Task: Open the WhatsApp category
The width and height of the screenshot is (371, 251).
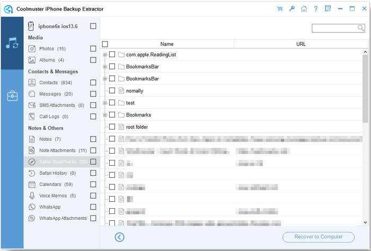Action: 62,207
